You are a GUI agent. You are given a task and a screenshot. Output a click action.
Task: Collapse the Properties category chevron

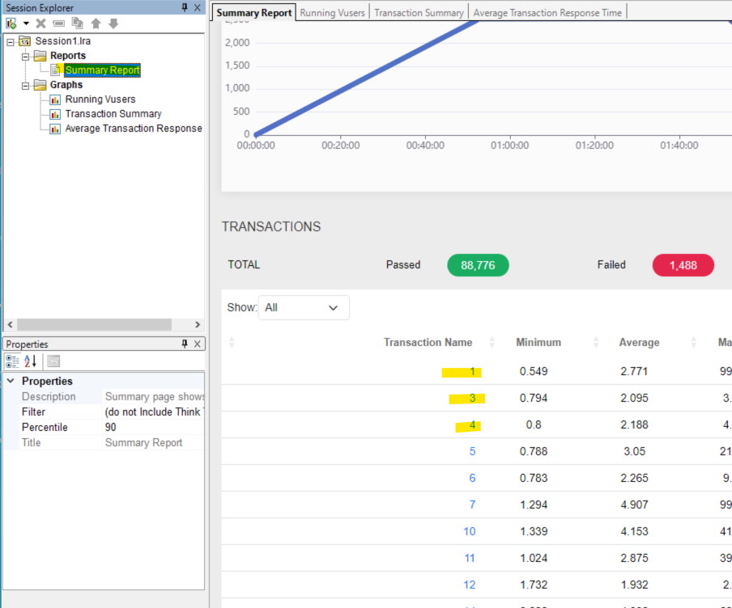[x=11, y=381]
